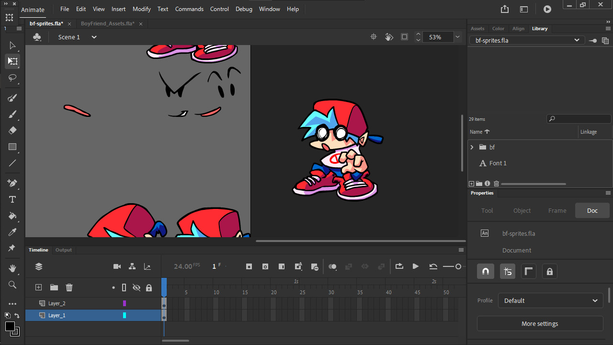The width and height of the screenshot is (613, 345).
Task: Open the Library panel options menu
Action: click(608, 28)
